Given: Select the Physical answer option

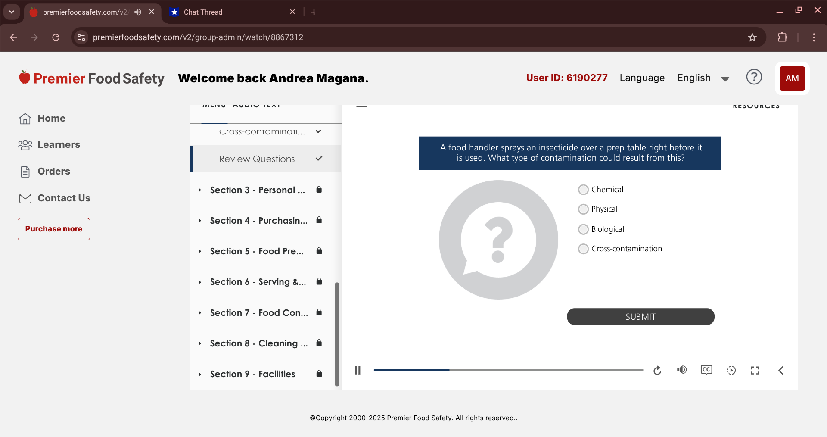Looking at the screenshot, I should coord(583,209).
